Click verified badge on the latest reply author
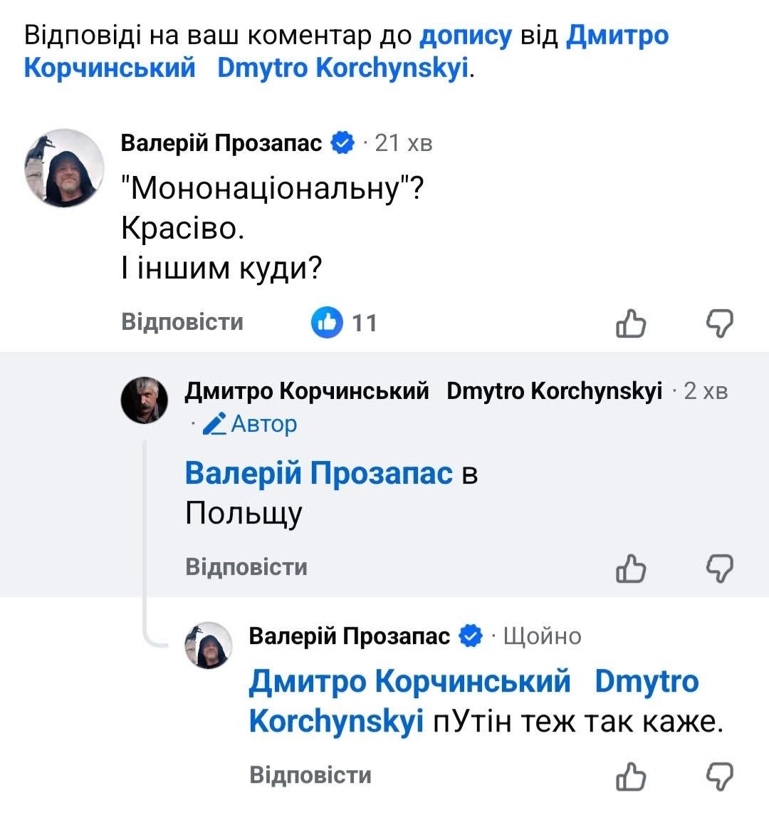Image resolution: width=769 pixels, height=820 pixels. tap(471, 635)
